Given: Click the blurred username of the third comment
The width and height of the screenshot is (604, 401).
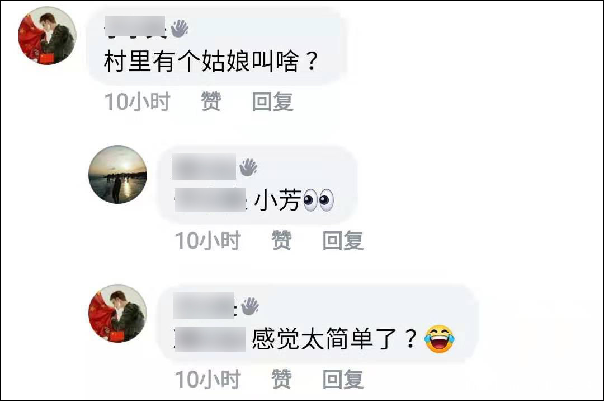Looking at the screenshot, I should coord(204,305).
